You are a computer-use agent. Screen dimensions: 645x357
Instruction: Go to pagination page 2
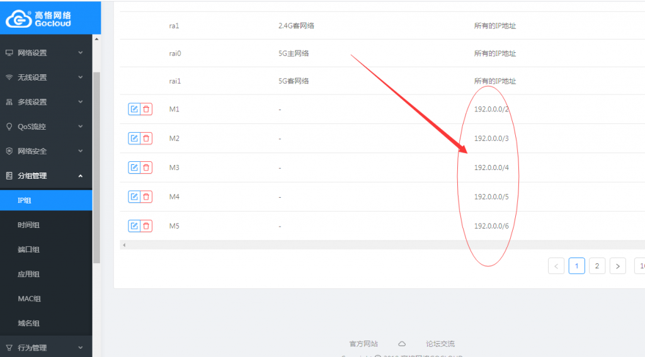597,266
